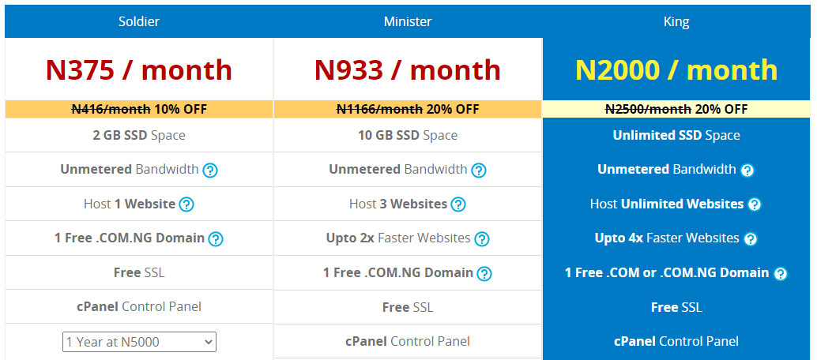Click help icon next to Host 3 Websites
The height and width of the screenshot is (360, 817).
(458, 204)
